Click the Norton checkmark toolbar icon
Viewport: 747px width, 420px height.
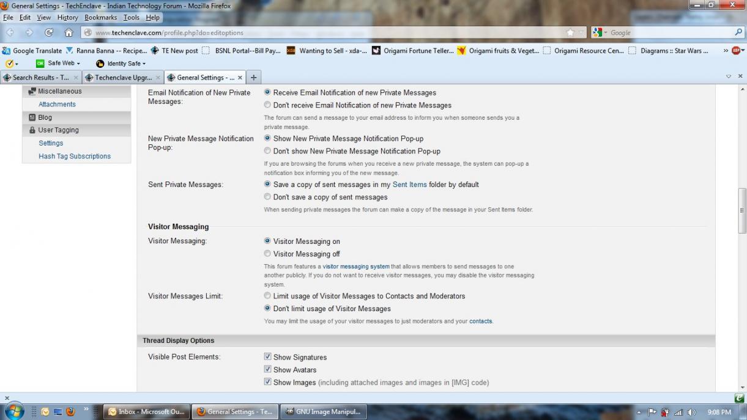9,64
